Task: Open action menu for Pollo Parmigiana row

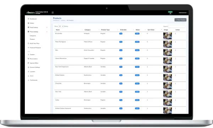Action: point(175,42)
